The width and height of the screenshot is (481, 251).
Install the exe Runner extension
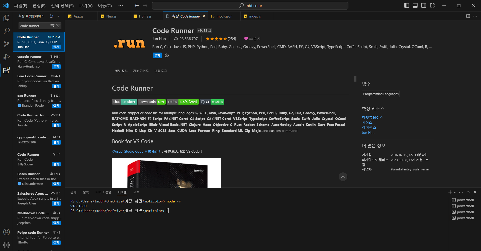tap(56, 106)
